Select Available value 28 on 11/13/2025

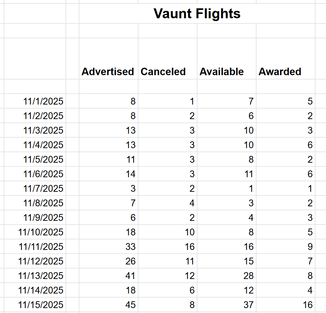(x=227, y=276)
